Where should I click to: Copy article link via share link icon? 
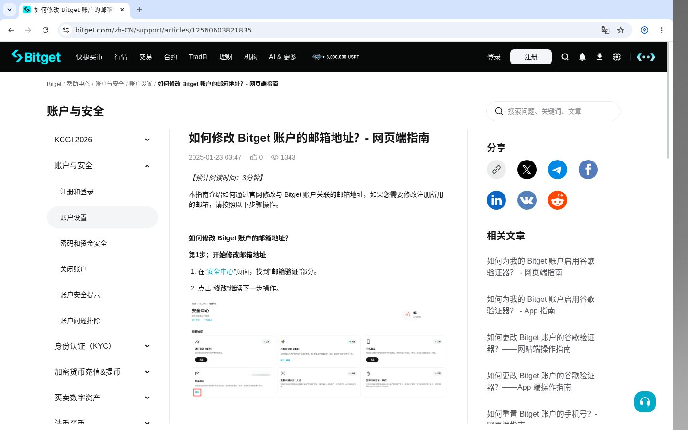pos(496,170)
